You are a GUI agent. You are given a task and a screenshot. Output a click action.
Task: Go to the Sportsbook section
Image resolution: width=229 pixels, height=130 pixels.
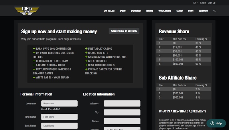(x=136, y=11)
